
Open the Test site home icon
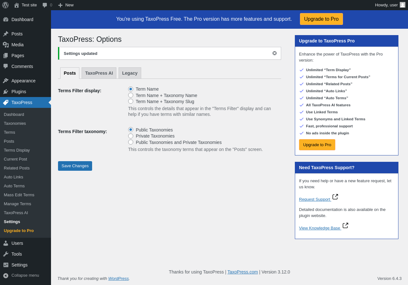point(17,5)
